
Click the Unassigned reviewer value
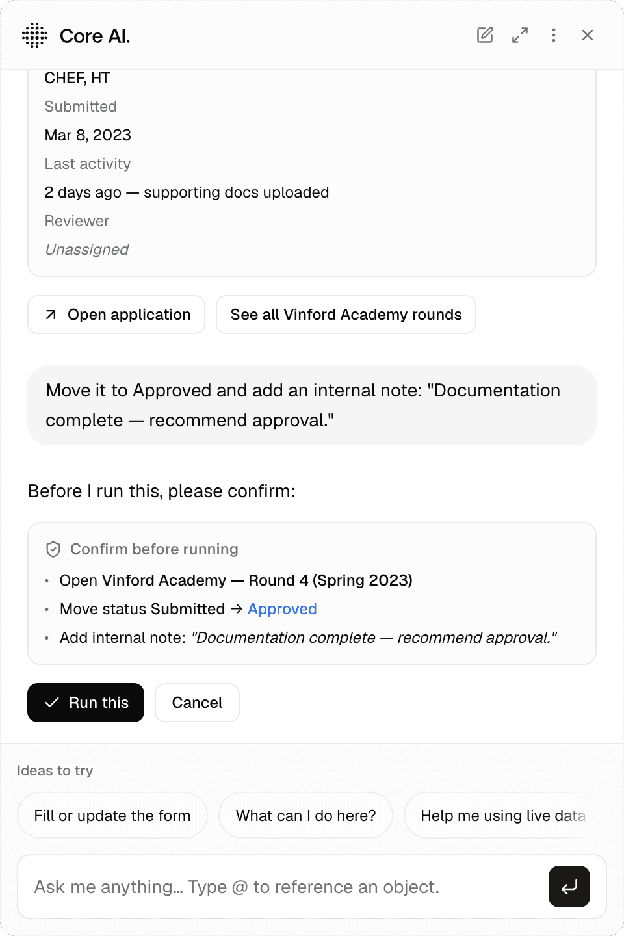pos(86,250)
